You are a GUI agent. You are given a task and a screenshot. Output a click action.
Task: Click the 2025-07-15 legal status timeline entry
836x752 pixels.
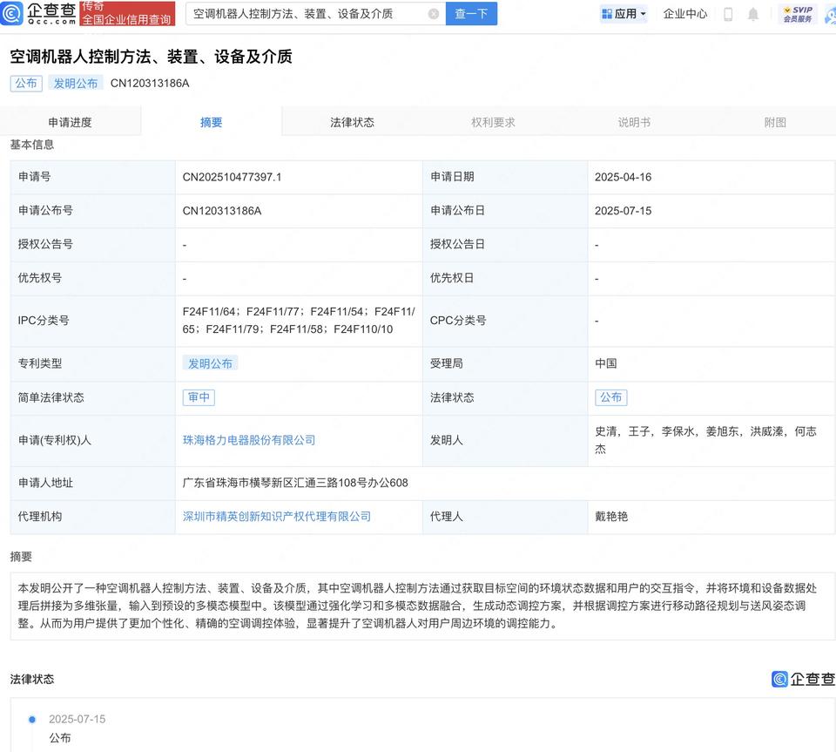78,719
